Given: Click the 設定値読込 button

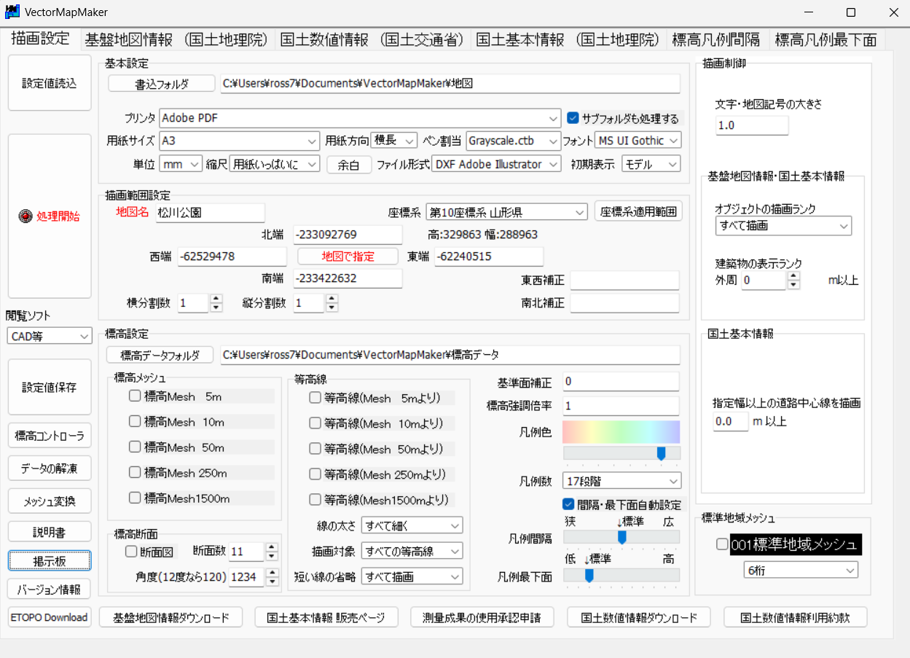Looking at the screenshot, I should click(50, 84).
